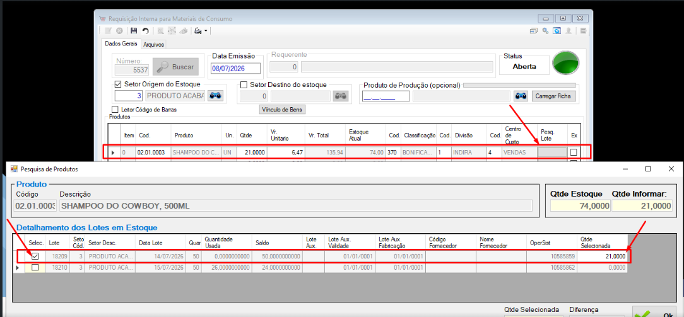
Task: Click the Lote column header in lots grid
Action: click(59, 243)
